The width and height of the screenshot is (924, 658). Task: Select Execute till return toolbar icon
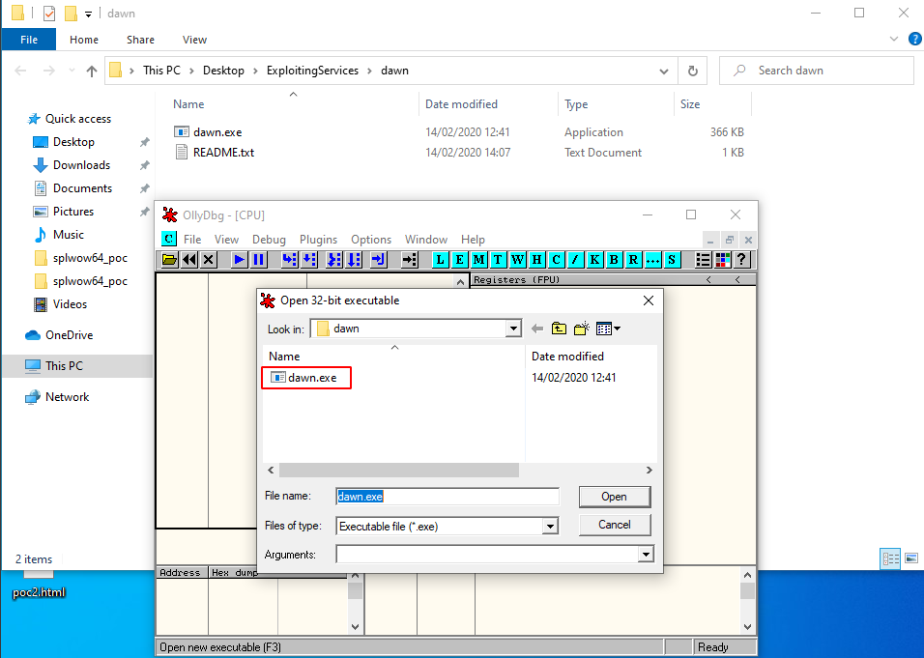click(378, 259)
